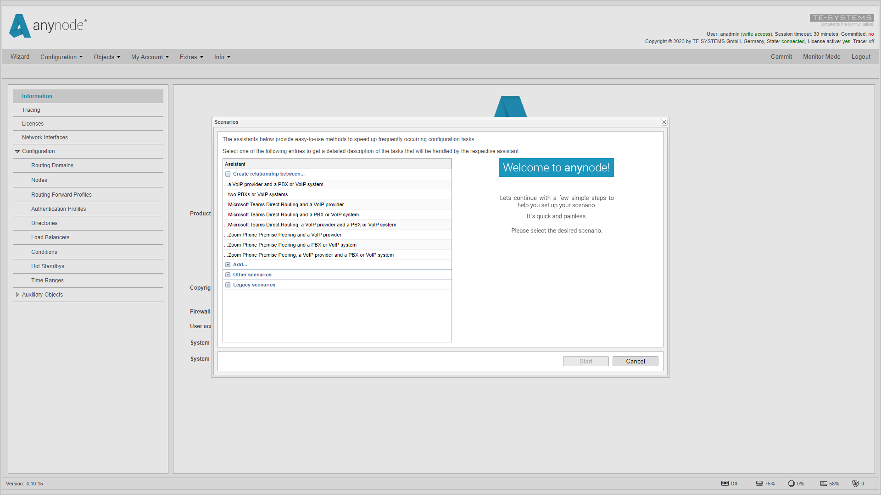Open Directories in the sidebar
The image size is (881, 495).
pyautogui.click(x=88, y=223)
